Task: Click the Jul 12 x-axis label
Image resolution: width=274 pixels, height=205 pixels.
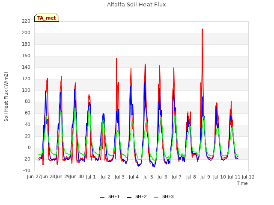Action: [248, 177]
